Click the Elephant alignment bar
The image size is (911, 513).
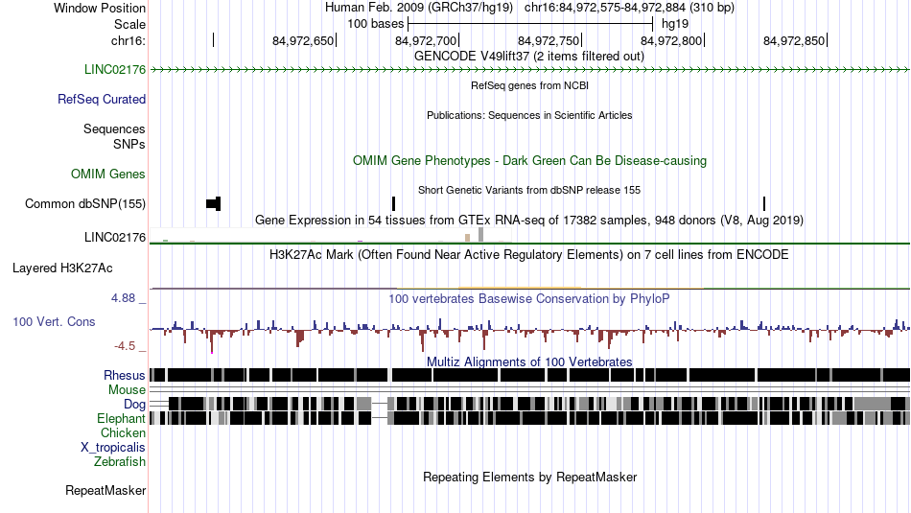[x=529, y=418]
